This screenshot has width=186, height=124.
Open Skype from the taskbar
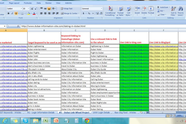click(25, 121)
